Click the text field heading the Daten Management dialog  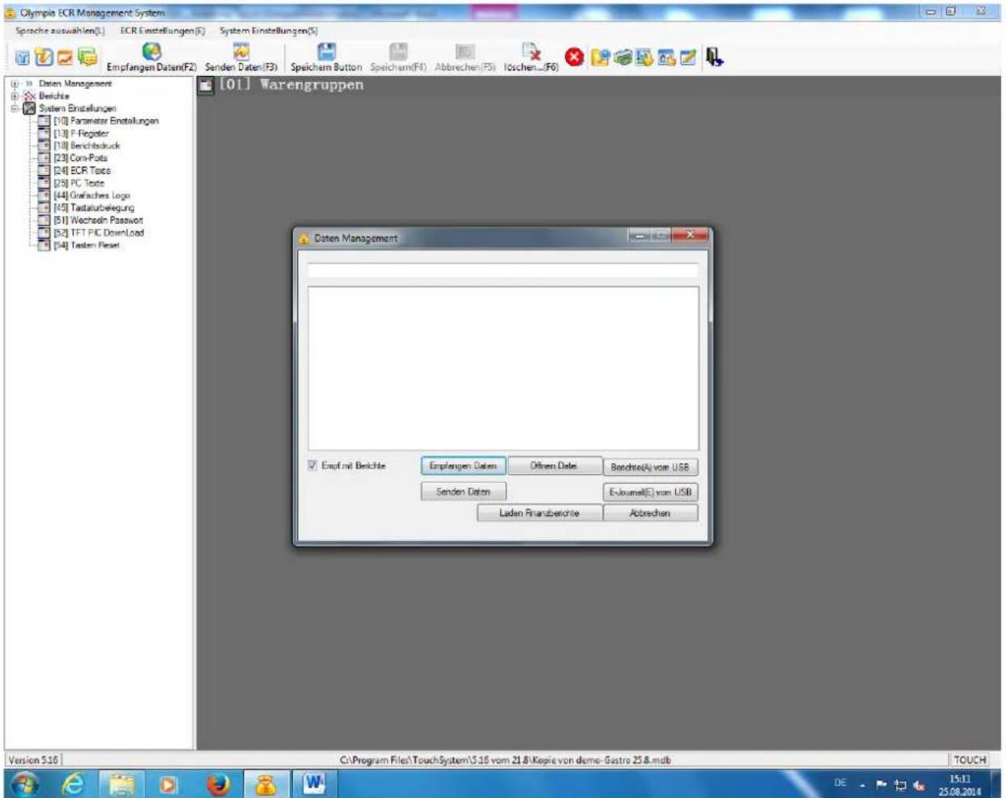503,271
